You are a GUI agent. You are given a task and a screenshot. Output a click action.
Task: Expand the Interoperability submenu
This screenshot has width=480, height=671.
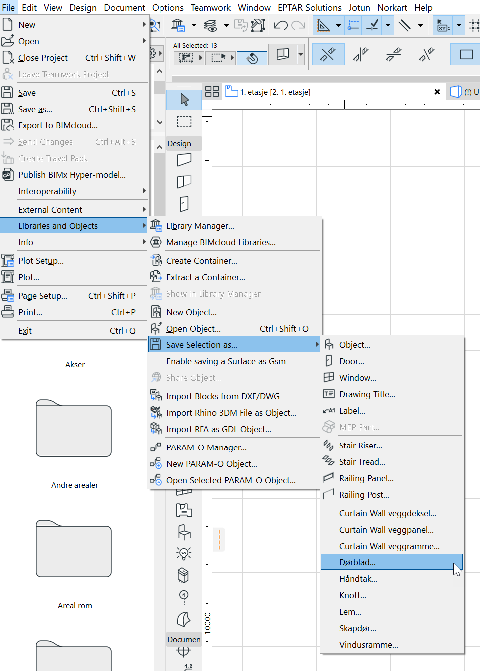[x=74, y=191]
